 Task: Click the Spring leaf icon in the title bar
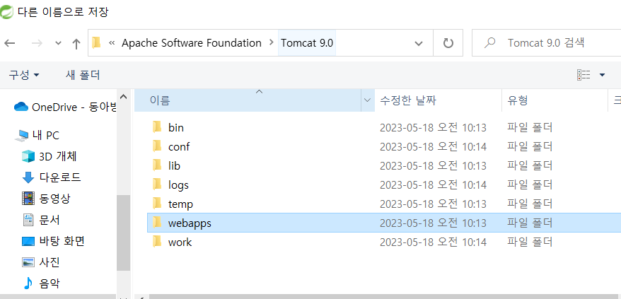(x=7, y=12)
